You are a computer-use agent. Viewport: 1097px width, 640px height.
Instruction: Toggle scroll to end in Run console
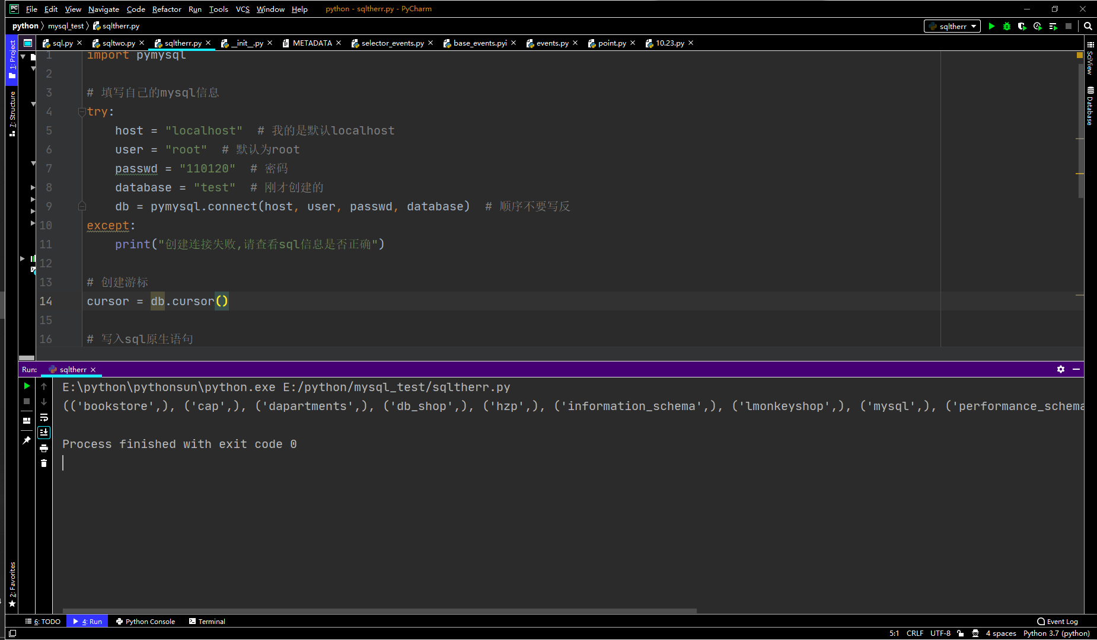[x=44, y=433]
